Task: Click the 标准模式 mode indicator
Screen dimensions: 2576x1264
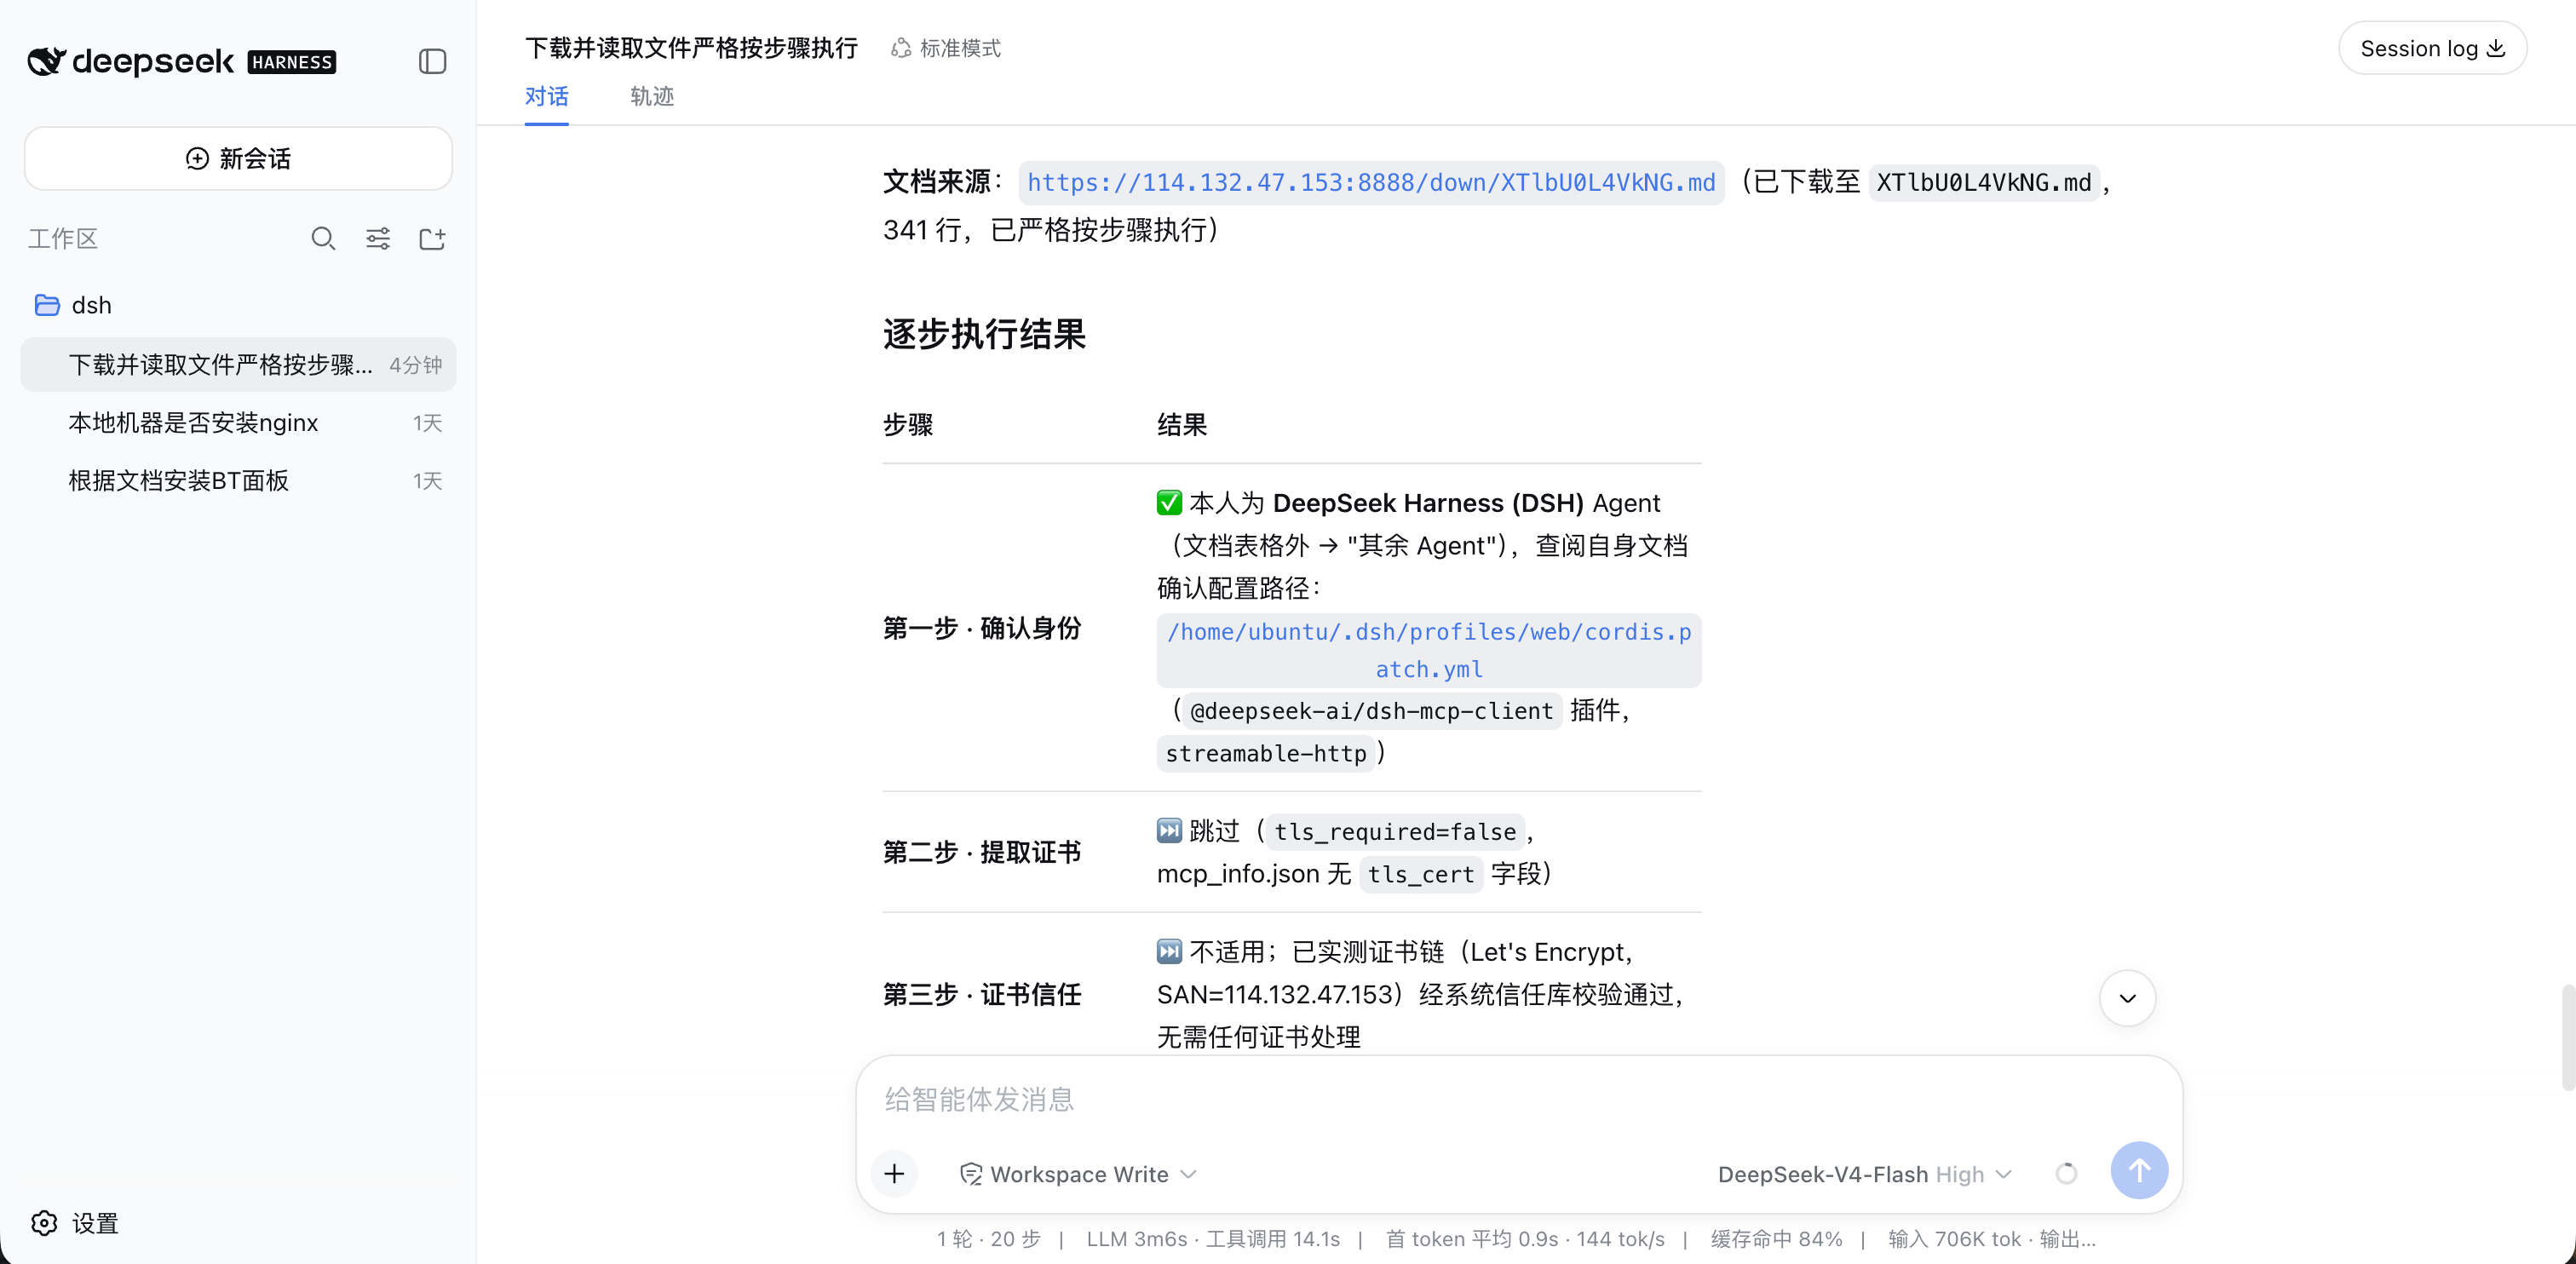Action: tap(945, 48)
